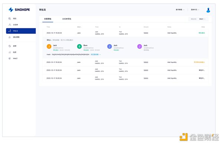Click the green status on first row
This screenshot has height=145, width=223.
(202, 33)
